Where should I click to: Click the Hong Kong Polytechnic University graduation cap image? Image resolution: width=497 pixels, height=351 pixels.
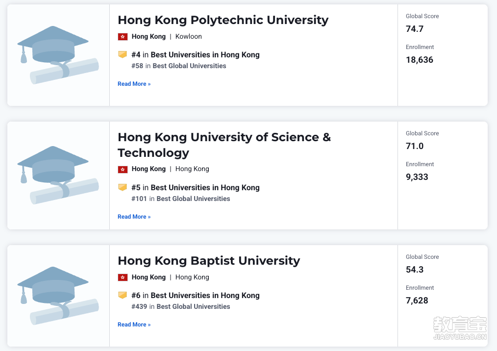(58, 55)
